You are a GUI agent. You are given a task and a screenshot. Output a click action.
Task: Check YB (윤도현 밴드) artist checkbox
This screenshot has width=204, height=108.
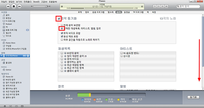coord(122,53)
